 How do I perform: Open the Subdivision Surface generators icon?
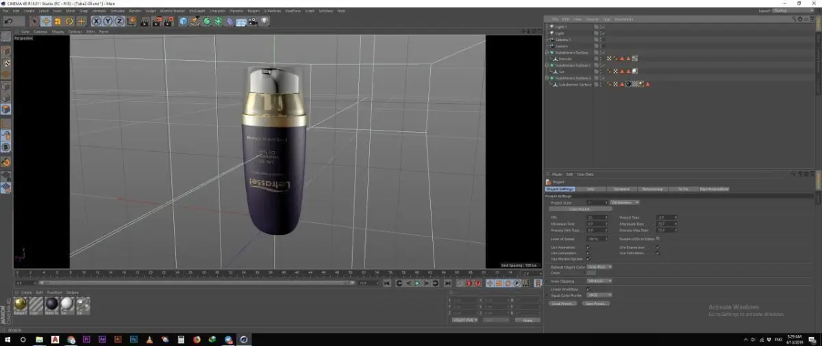pos(207,21)
